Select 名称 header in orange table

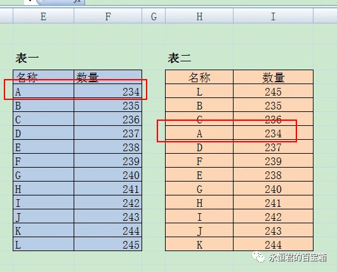pos(199,77)
